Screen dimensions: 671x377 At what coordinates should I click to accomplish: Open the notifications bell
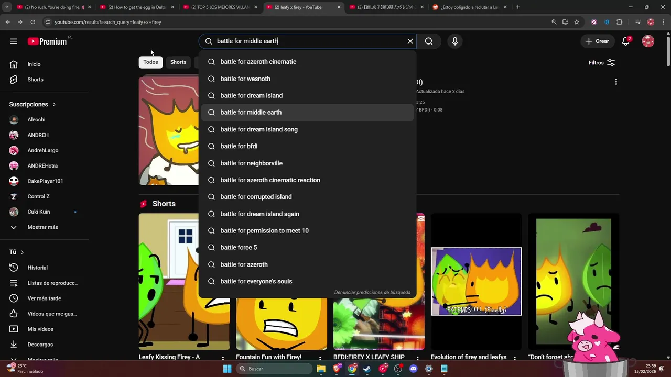(625, 41)
